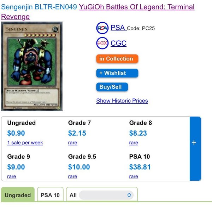Switch to the PSA 10 tab

(x=50, y=195)
